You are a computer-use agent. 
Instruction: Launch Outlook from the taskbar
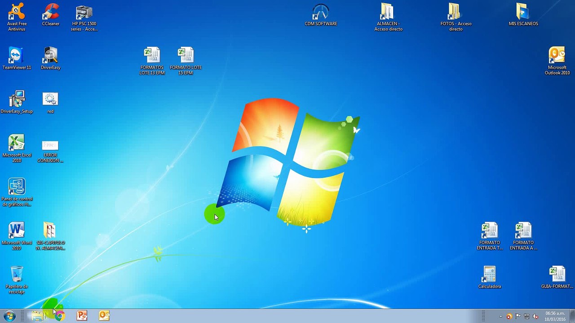pos(104,316)
